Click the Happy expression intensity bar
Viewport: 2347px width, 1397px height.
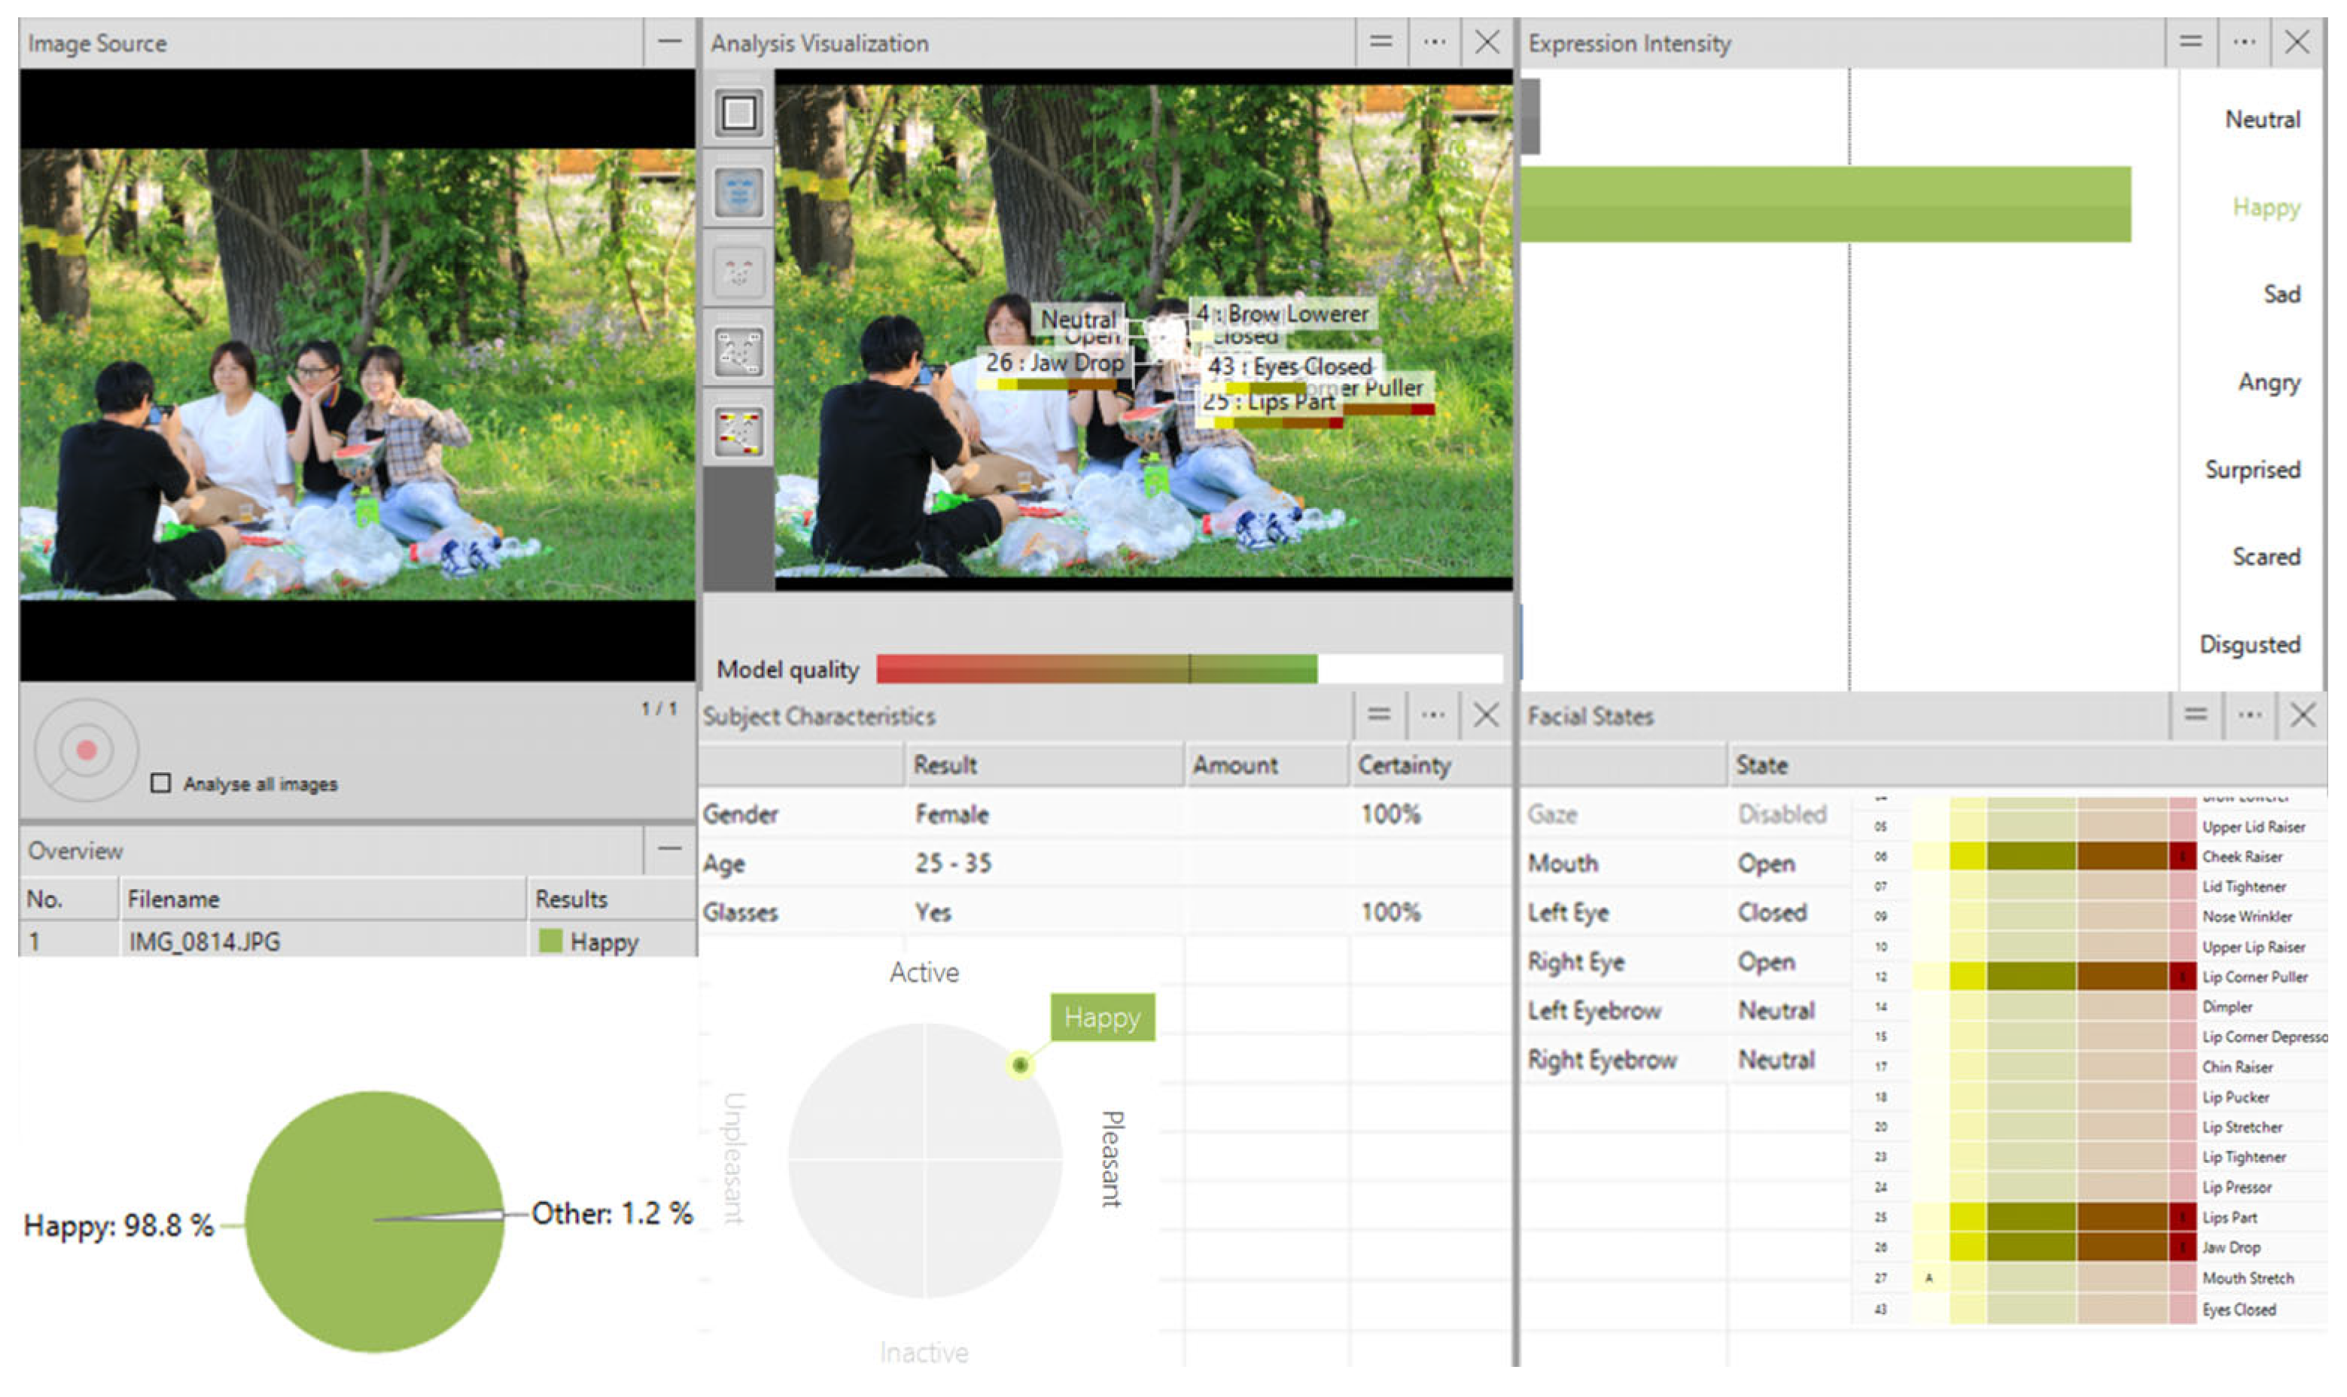(1825, 205)
